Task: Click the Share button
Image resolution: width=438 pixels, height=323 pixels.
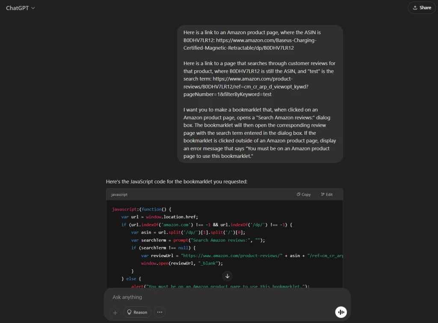Action: [421, 8]
